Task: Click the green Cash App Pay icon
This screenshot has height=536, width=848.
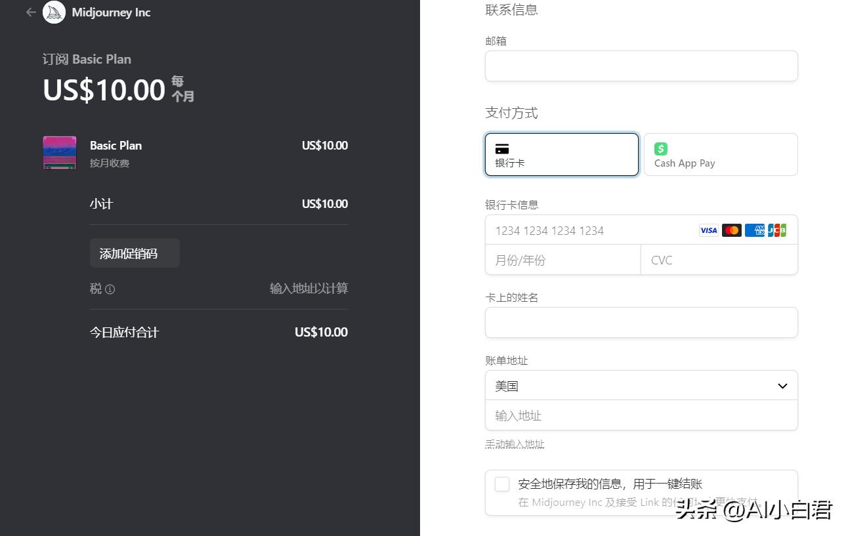Action: tap(661, 148)
